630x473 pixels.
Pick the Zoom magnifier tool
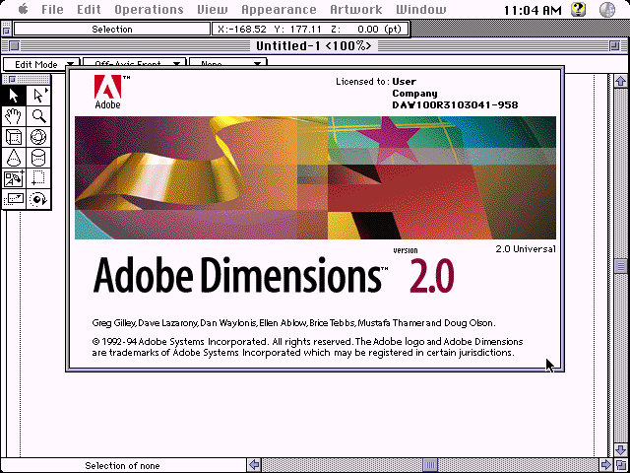[38, 116]
